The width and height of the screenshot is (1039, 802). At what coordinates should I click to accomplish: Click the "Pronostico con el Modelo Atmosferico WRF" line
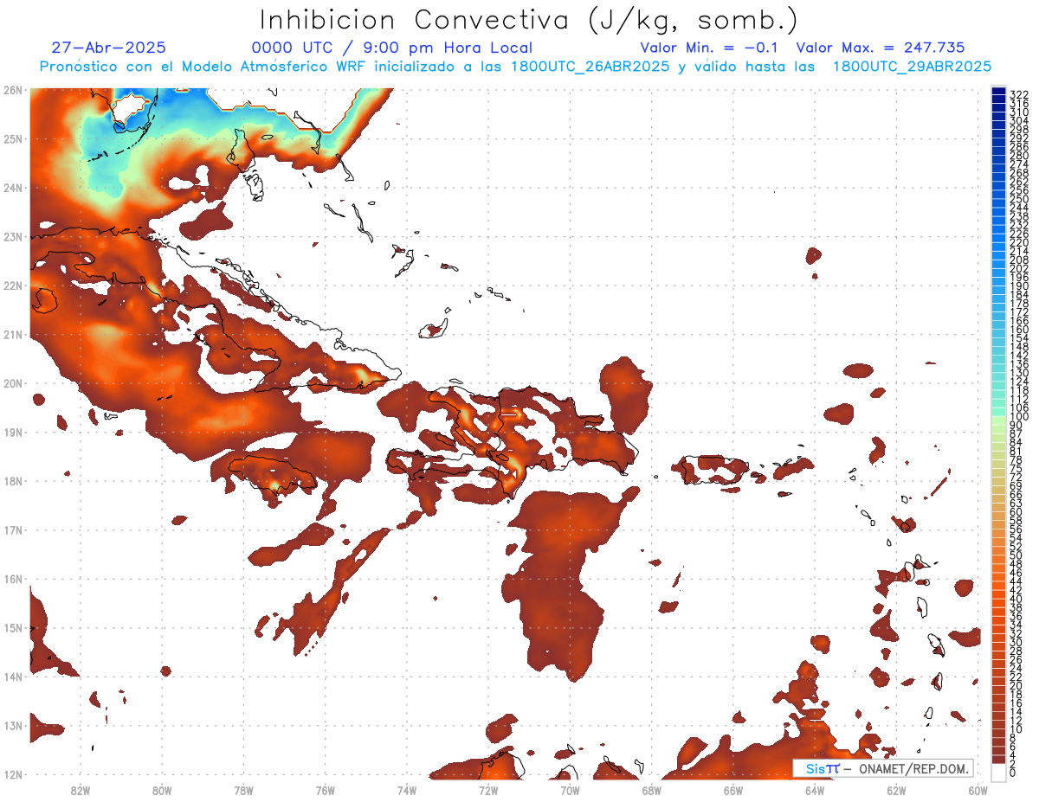click(x=515, y=66)
